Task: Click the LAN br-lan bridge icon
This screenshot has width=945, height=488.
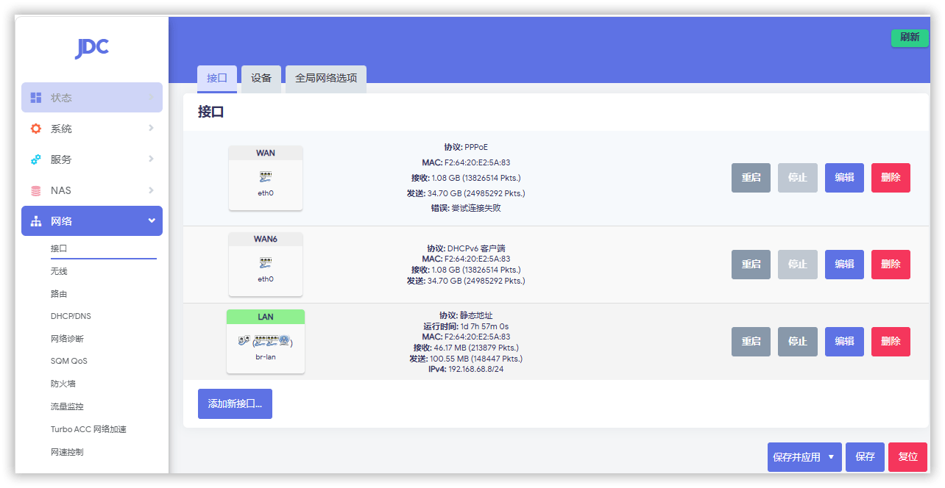Action: click(x=266, y=342)
